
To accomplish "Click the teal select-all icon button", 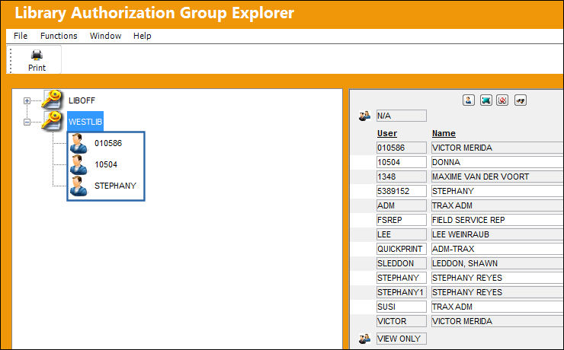I will pos(486,100).
